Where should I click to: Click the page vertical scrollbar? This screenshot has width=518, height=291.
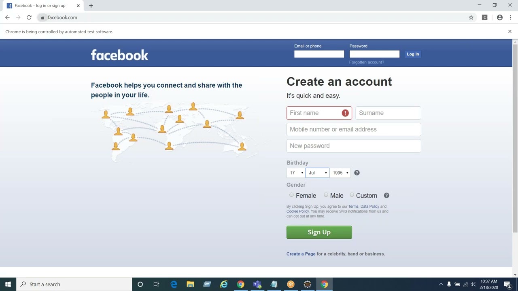[515, 137]
